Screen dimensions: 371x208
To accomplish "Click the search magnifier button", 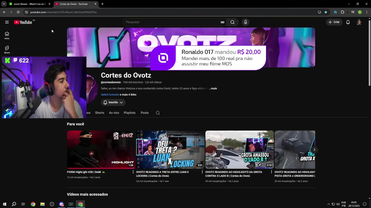I will (232, 22).
